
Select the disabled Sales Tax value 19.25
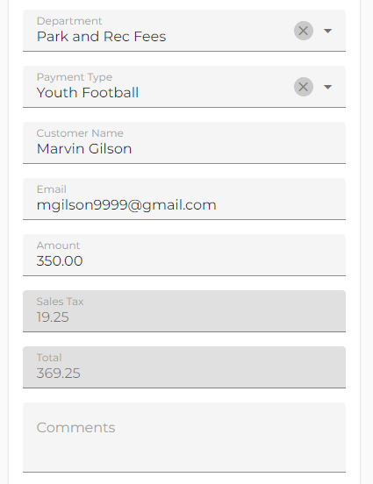coord(53,317)
